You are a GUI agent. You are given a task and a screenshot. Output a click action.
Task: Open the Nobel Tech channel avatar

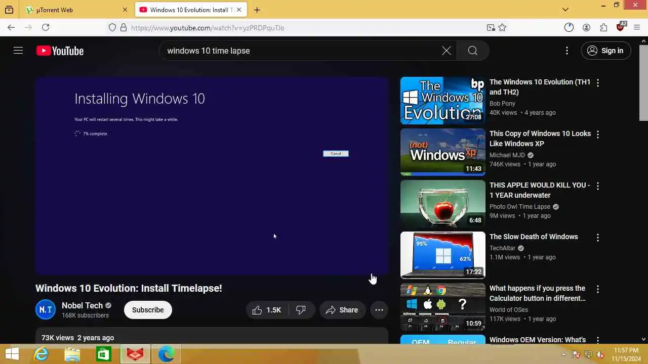(46, 310)
